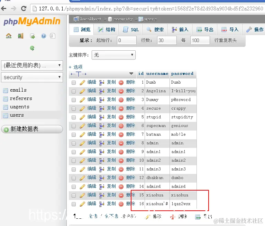Open the 结构 structure tab
The width and height of the screenshot is (265, 226).
[107, 30]
